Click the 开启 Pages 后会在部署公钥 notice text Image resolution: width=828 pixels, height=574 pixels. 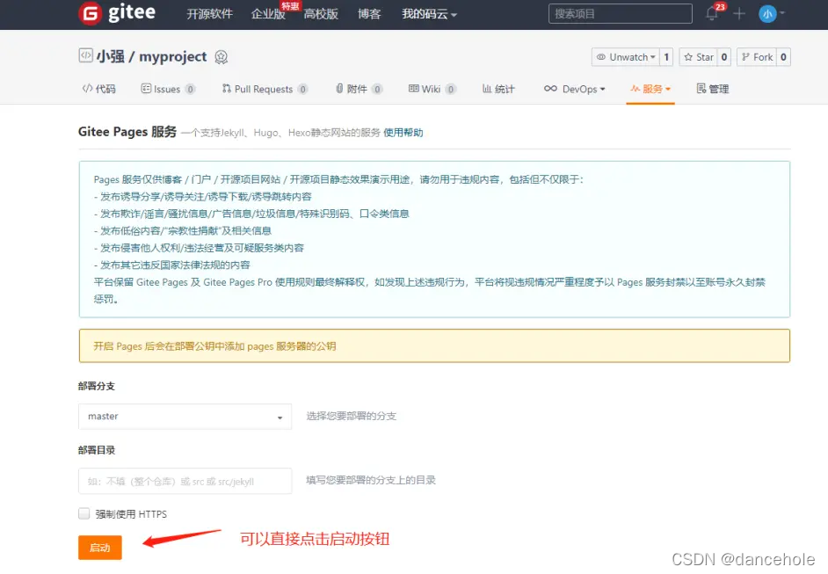tap(214, 346)
